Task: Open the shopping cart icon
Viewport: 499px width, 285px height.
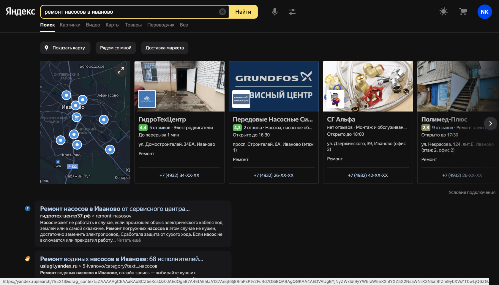Action: pyautogui.click(x=463, y=12)
